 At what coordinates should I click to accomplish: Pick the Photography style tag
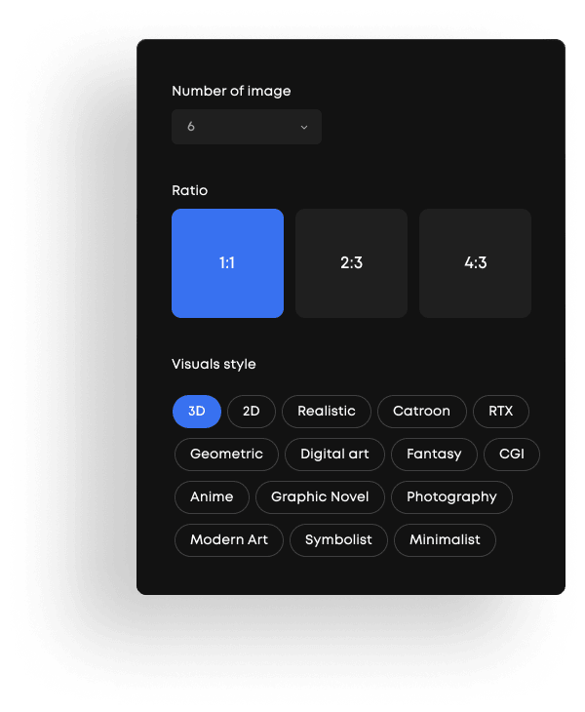451,497
